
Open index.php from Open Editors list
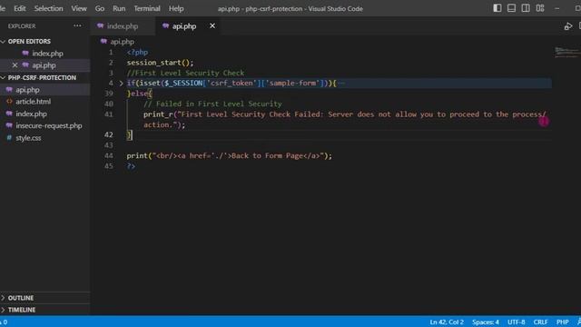point(47,54)
